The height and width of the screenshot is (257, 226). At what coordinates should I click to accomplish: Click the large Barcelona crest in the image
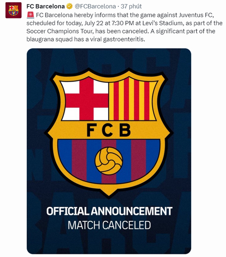point(109,131)
